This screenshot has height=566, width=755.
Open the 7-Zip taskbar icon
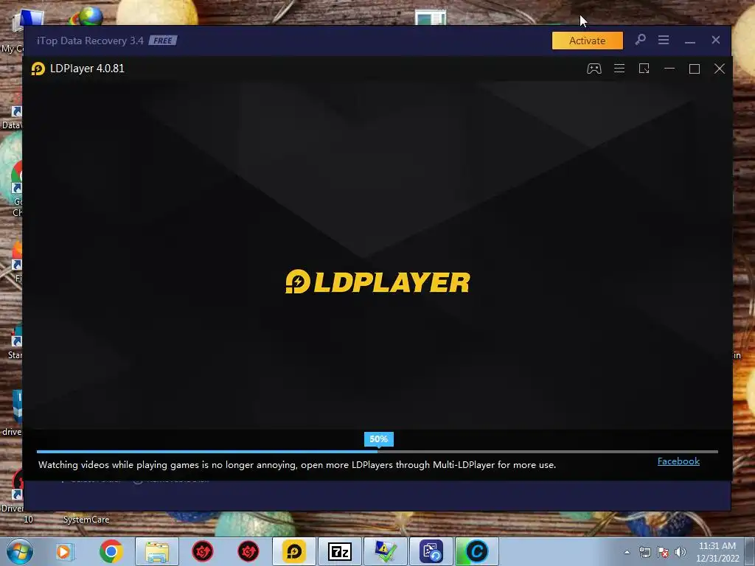click(x=340, y=551)
